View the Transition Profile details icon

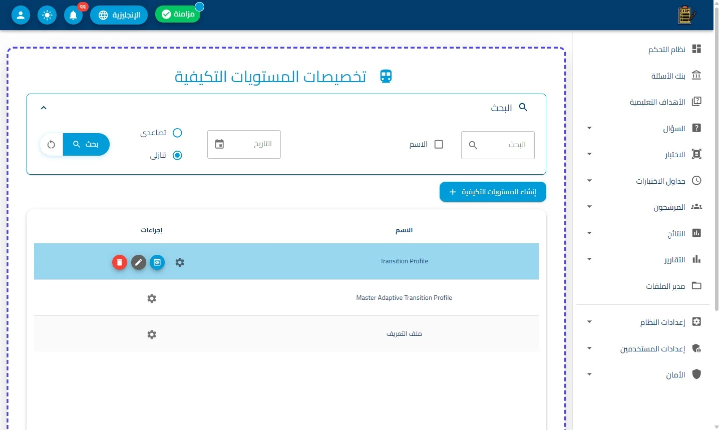[157, 262]
